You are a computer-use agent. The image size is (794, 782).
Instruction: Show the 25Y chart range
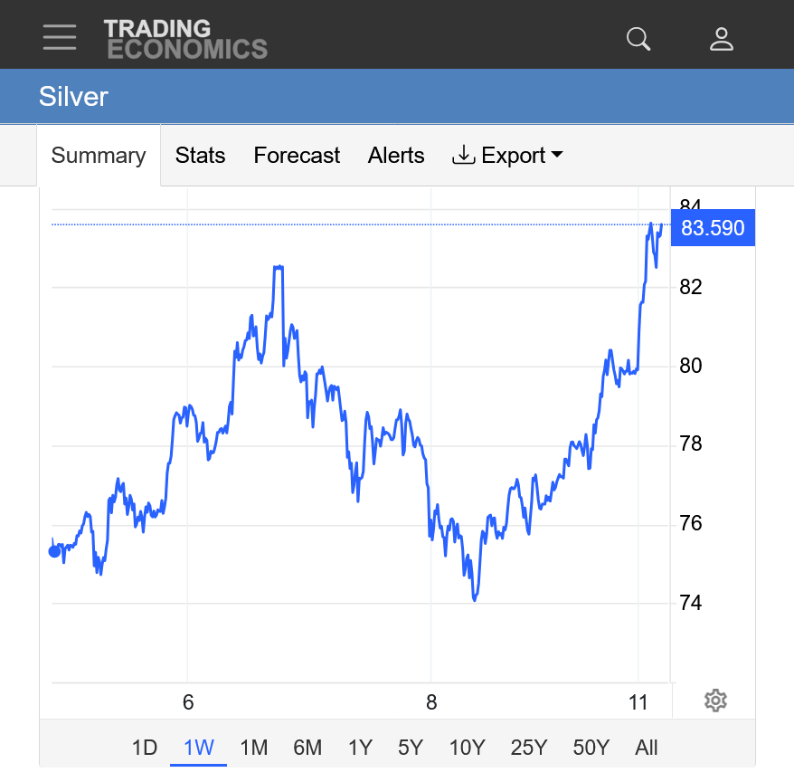click(529, 748)
